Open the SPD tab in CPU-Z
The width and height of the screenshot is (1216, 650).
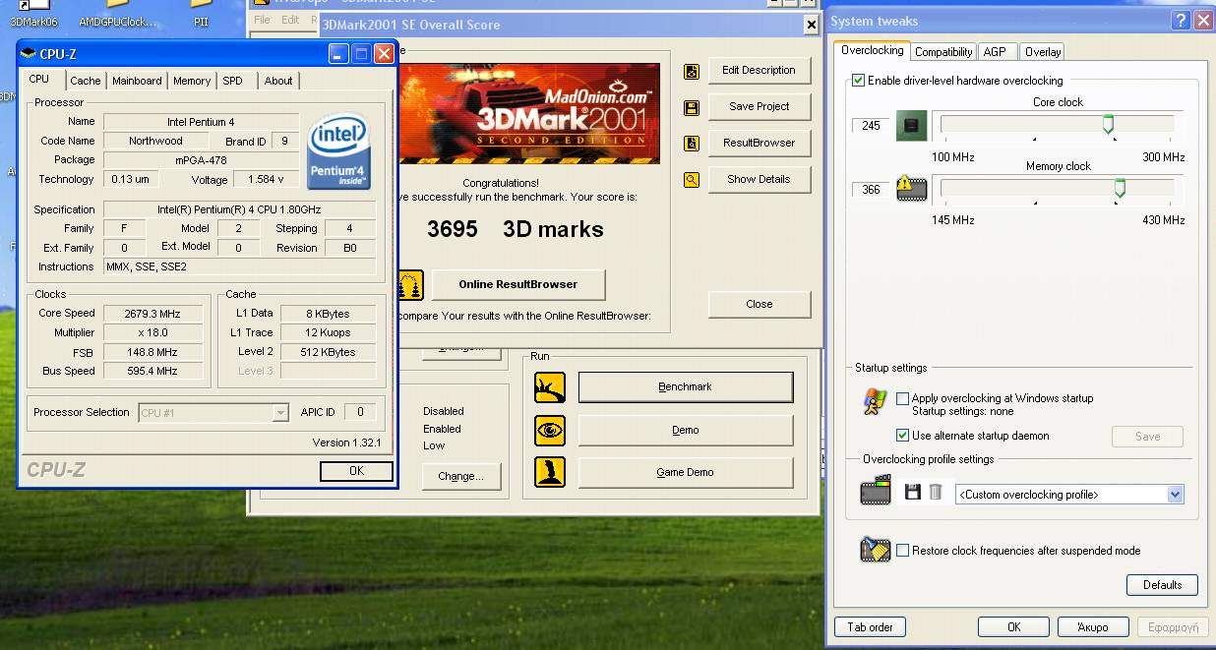[x=232, y=81]
